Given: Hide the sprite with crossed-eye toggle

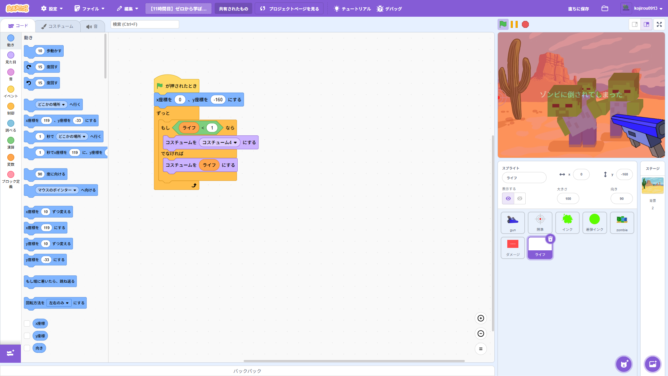Looking at the screenshot, I should pos(520,198).
